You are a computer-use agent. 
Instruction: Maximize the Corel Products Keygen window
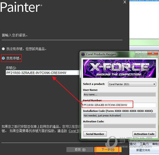(144, 53)
